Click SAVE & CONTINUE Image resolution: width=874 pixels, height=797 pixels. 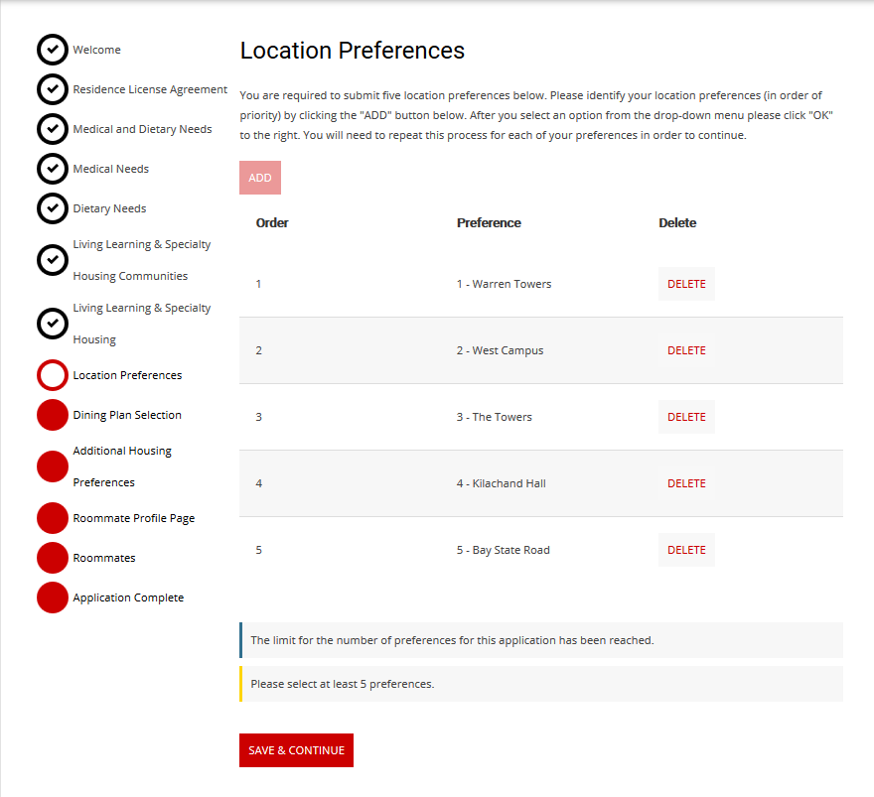pos(296,750)
